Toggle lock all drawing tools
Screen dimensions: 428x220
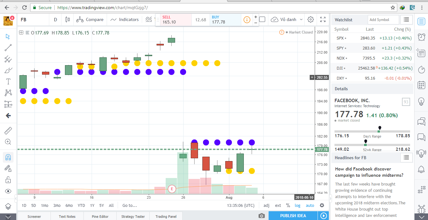(8, 180)
